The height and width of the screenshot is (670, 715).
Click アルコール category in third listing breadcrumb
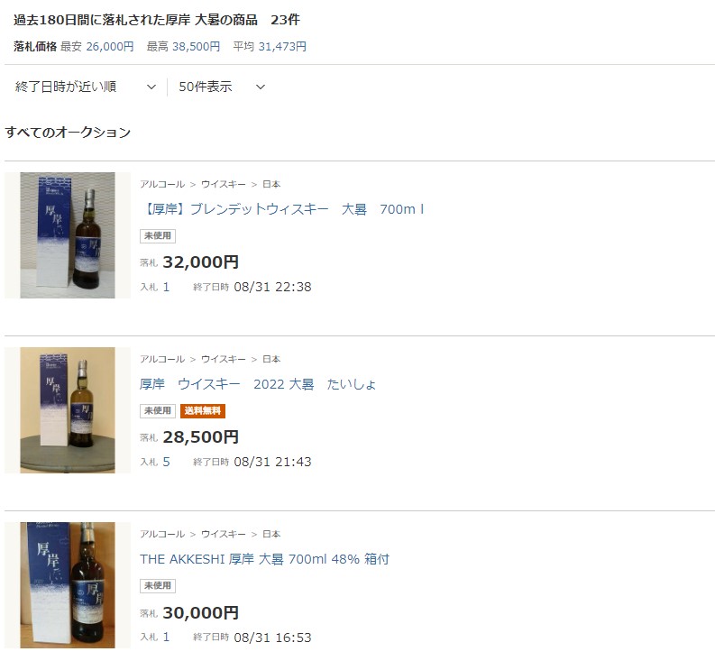(162, 534)
